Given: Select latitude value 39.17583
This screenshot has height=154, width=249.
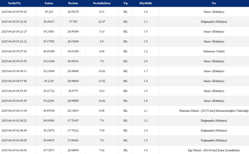Looking at the screenshot, I should click(49, 41).
